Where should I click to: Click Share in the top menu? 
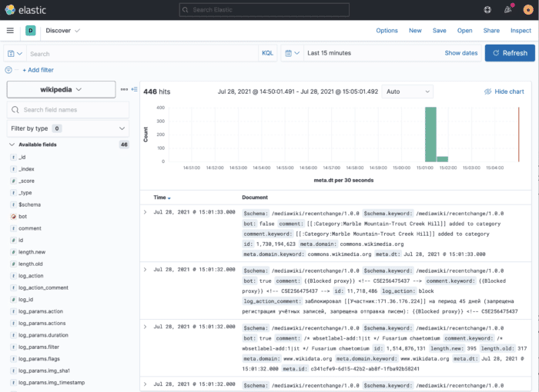click(491, 31)
